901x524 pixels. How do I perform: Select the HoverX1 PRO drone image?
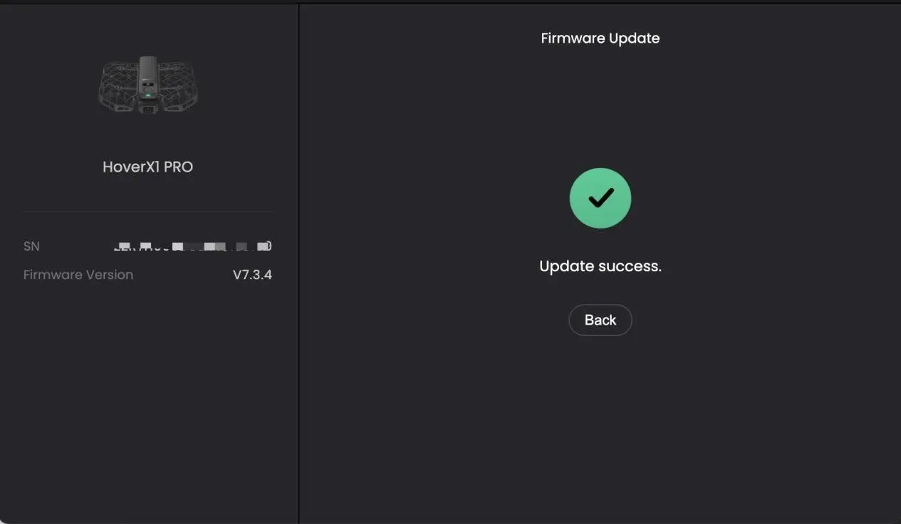148,85
